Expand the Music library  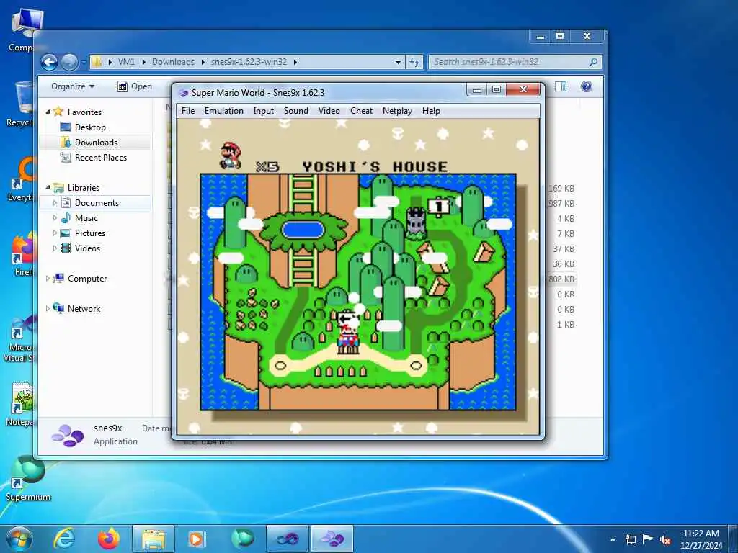[55, 218]
